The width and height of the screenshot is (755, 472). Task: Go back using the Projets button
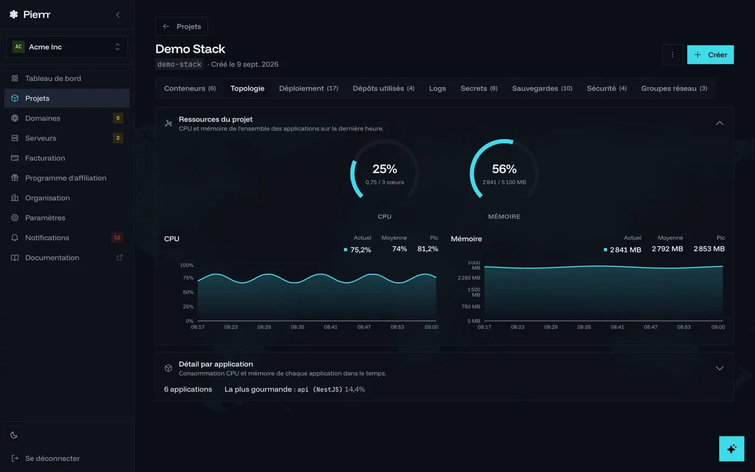click(182, 26)
